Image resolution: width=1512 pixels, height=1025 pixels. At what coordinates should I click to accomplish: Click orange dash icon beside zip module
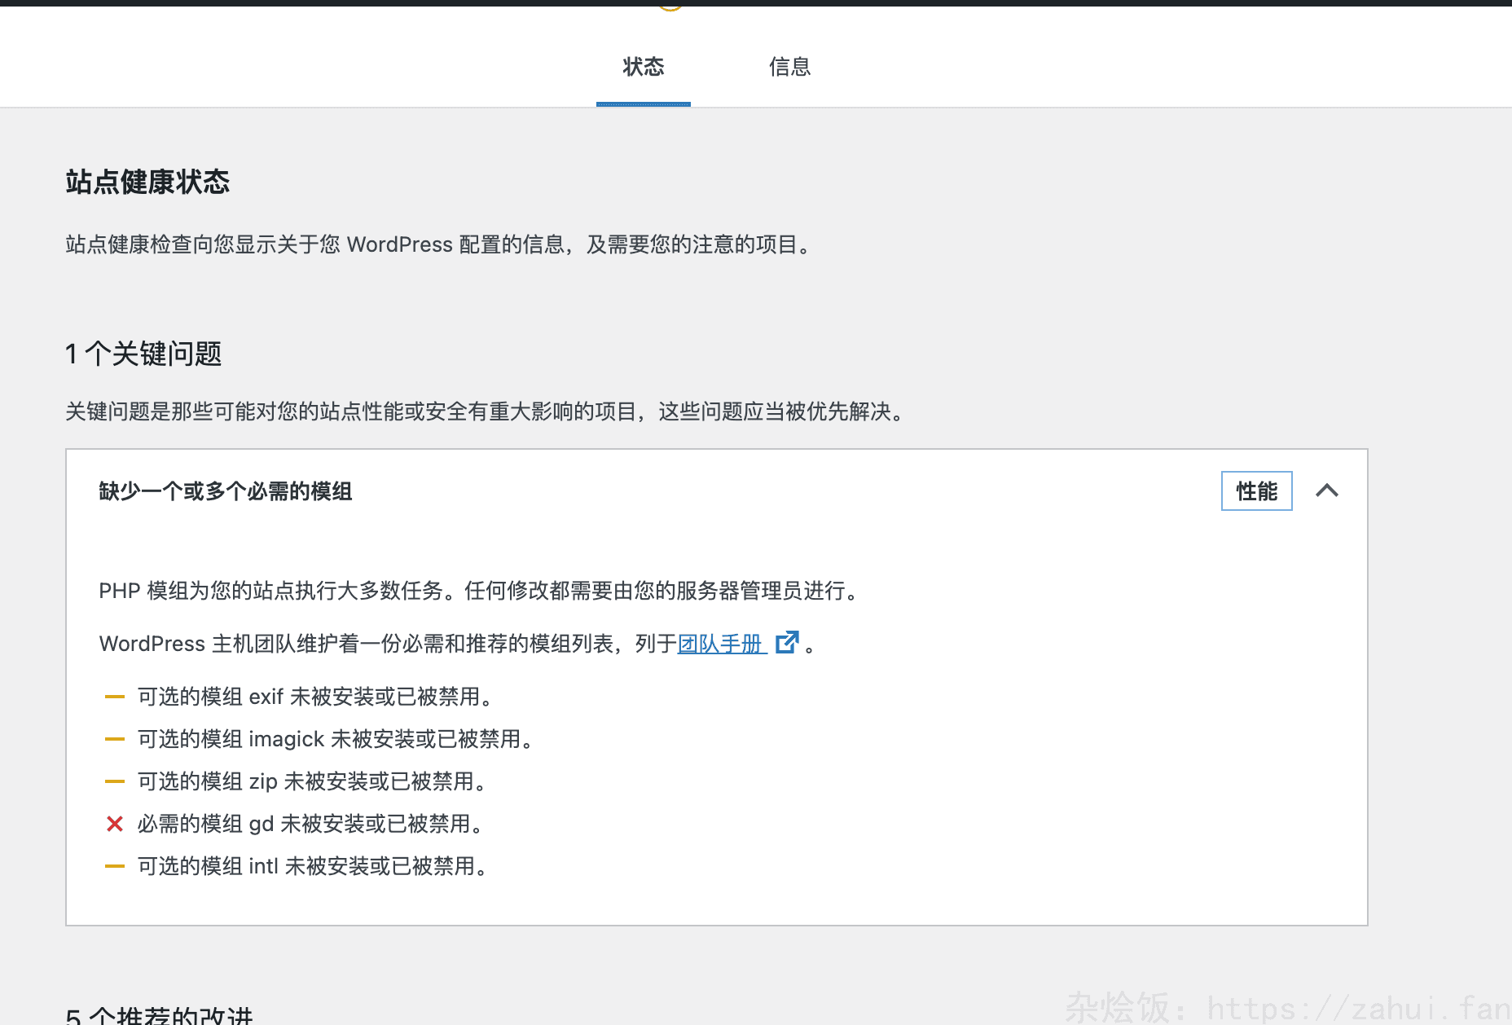coord(115,781)
